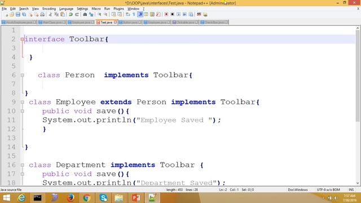
Task: Save the current file via toolbar
Action: tap(18, 15)
